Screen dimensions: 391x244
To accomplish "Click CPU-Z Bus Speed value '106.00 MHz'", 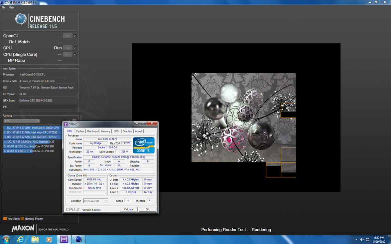I will (x=94, y=188).
